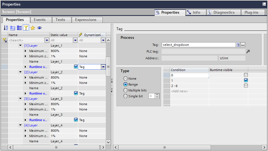Click the PLC tag go-to arrow

pos(248,51)
